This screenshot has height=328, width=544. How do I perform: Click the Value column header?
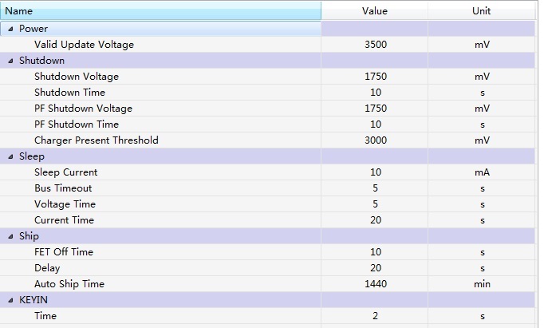[x=374, y=11]
